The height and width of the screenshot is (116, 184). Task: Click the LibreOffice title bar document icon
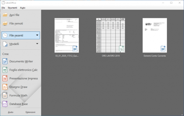3,3
